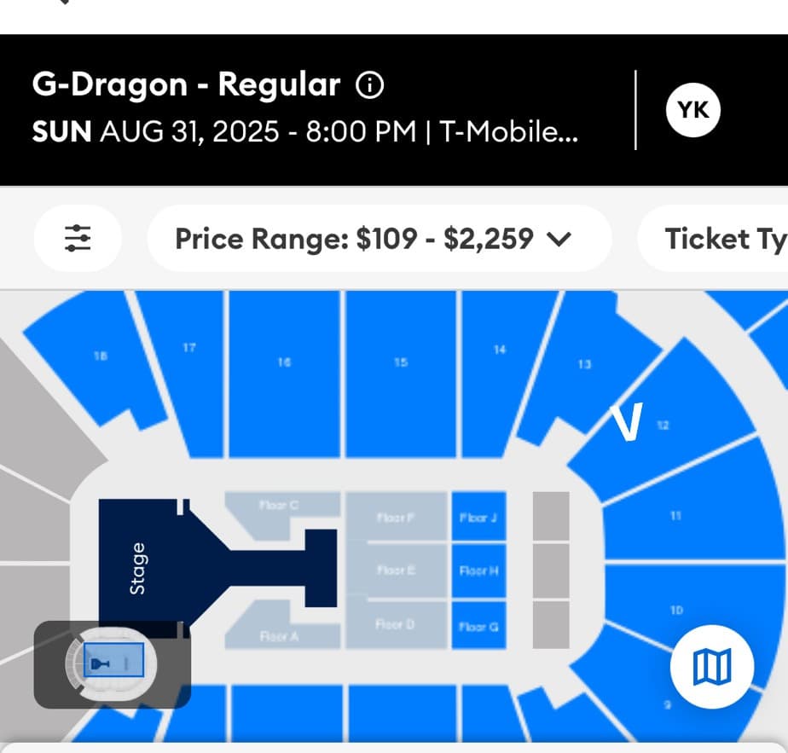Select section 15 on seat map
788x753 pixels.
point(401,374)
